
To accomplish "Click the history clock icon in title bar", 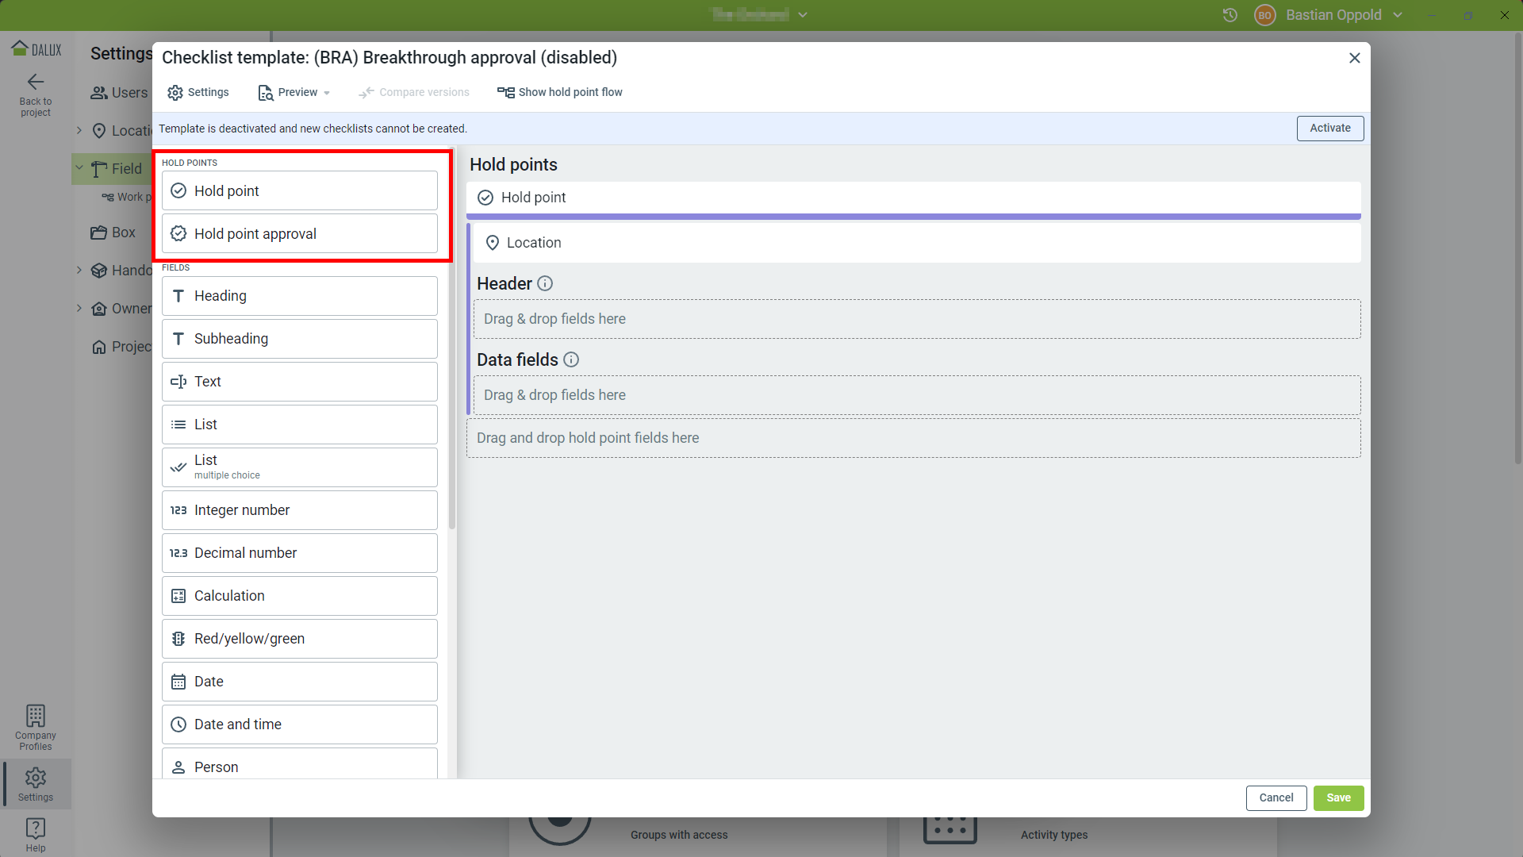I will tap(1230, 15).
